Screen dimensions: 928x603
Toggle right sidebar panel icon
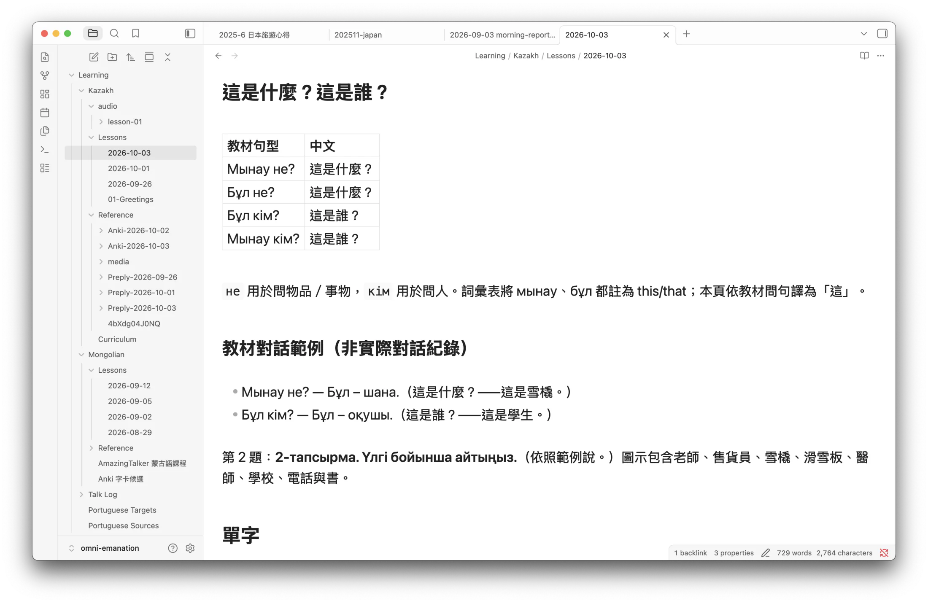tap(882, 34)
